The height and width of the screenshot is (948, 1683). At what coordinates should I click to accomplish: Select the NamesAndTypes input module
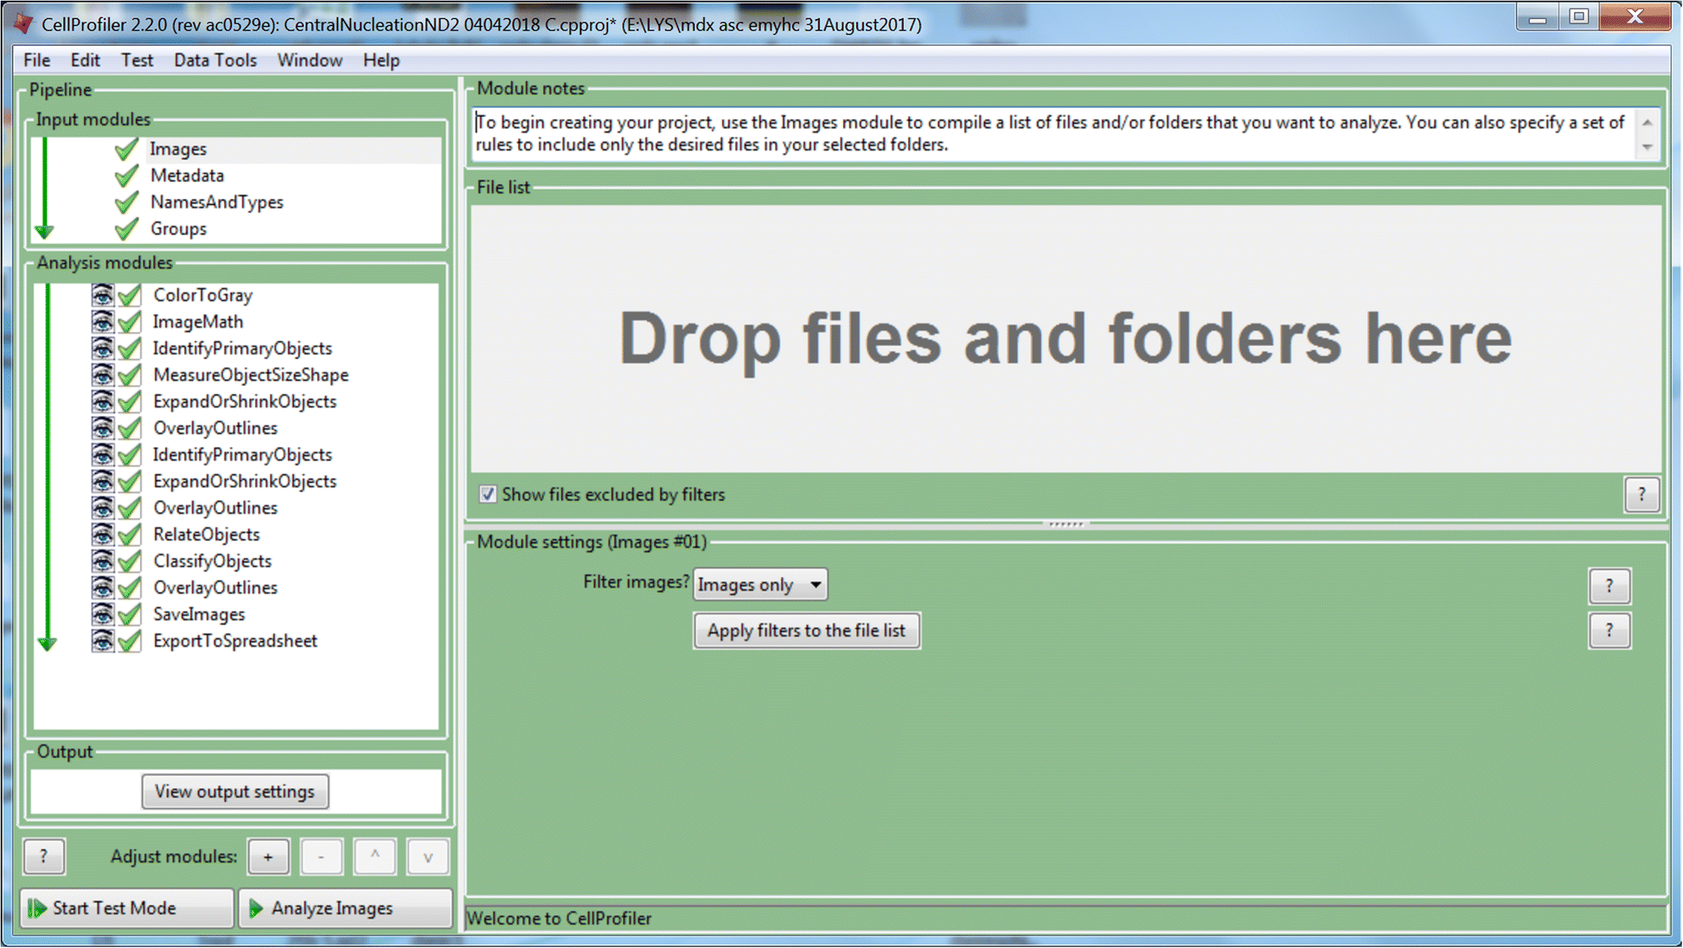coord(217,202)
